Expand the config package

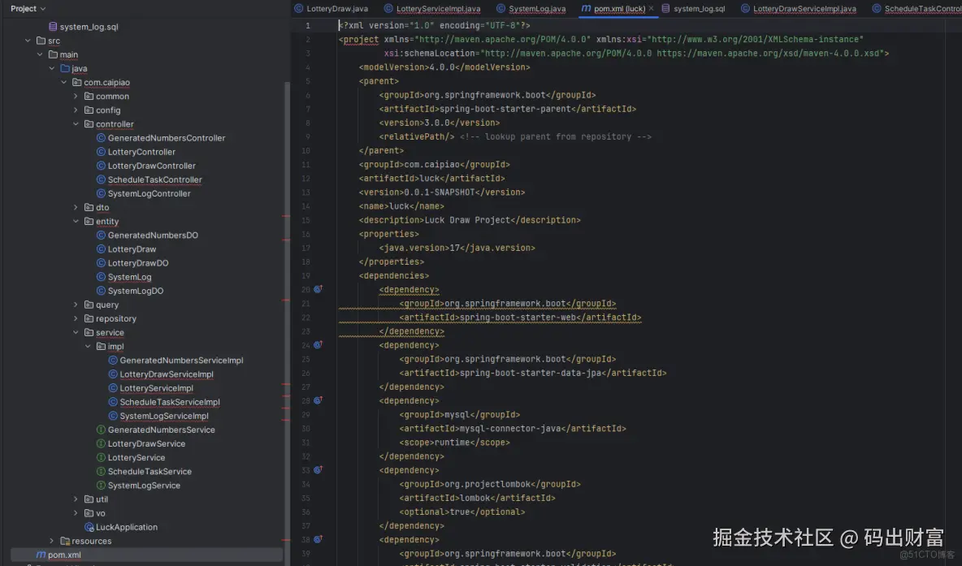click(76, 110)
